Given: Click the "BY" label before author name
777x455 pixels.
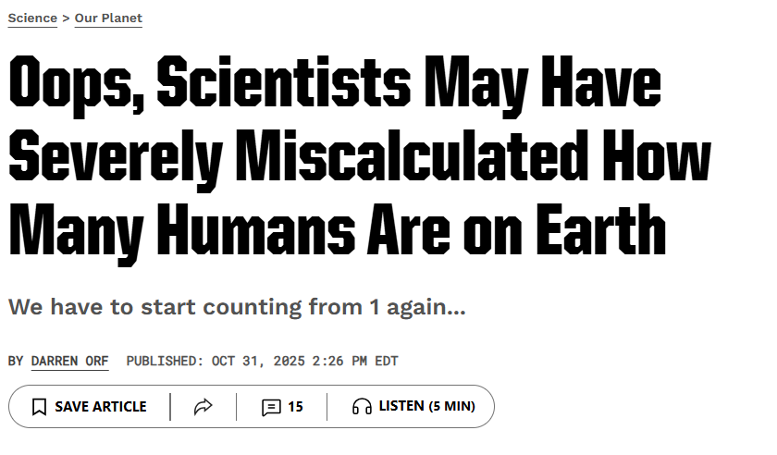Looking at the screenshot, I should click(x=16, y=361).
